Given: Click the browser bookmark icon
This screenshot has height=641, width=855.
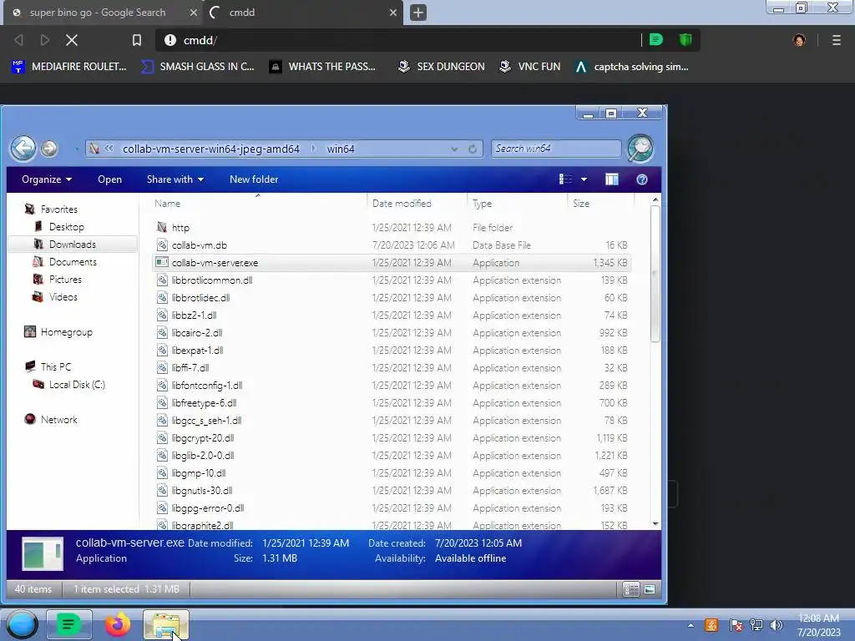Looking at the screenshot, I should [x=137, y=40].
